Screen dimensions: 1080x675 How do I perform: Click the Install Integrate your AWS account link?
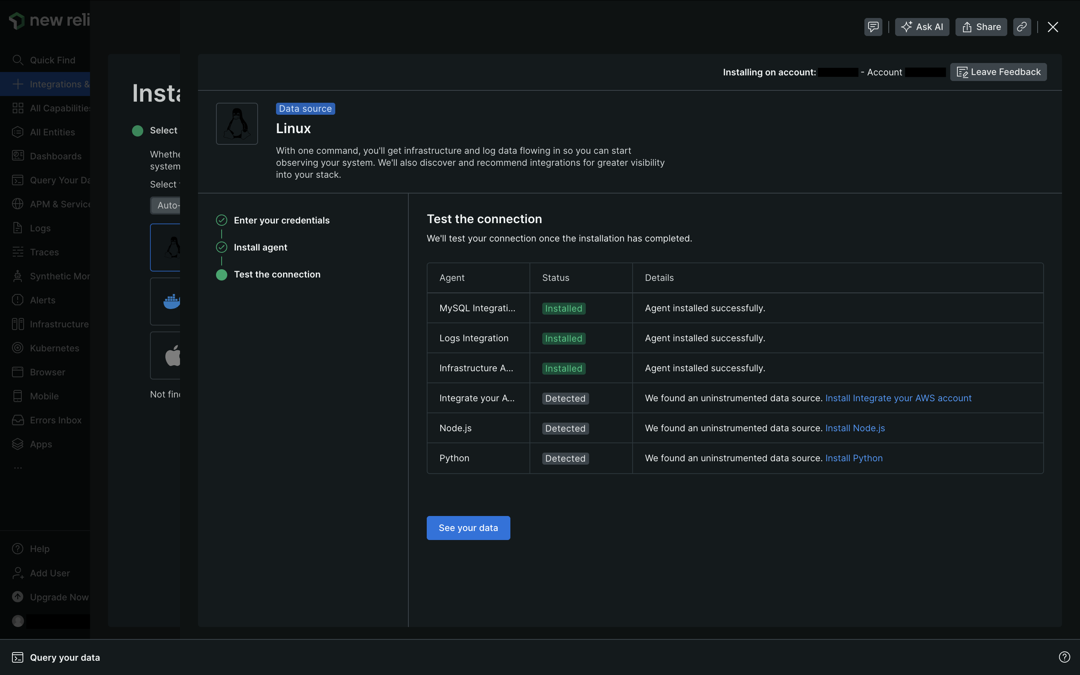point(898,398)
